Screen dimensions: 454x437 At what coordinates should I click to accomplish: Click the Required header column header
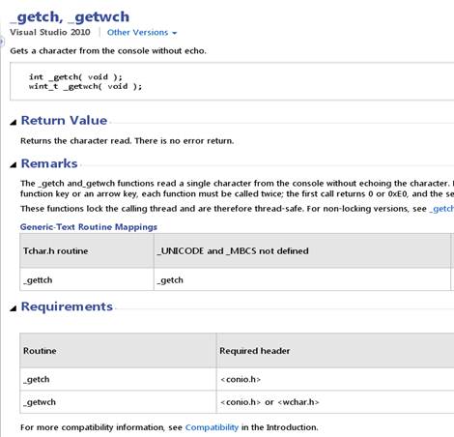click(x=335, y=351)
